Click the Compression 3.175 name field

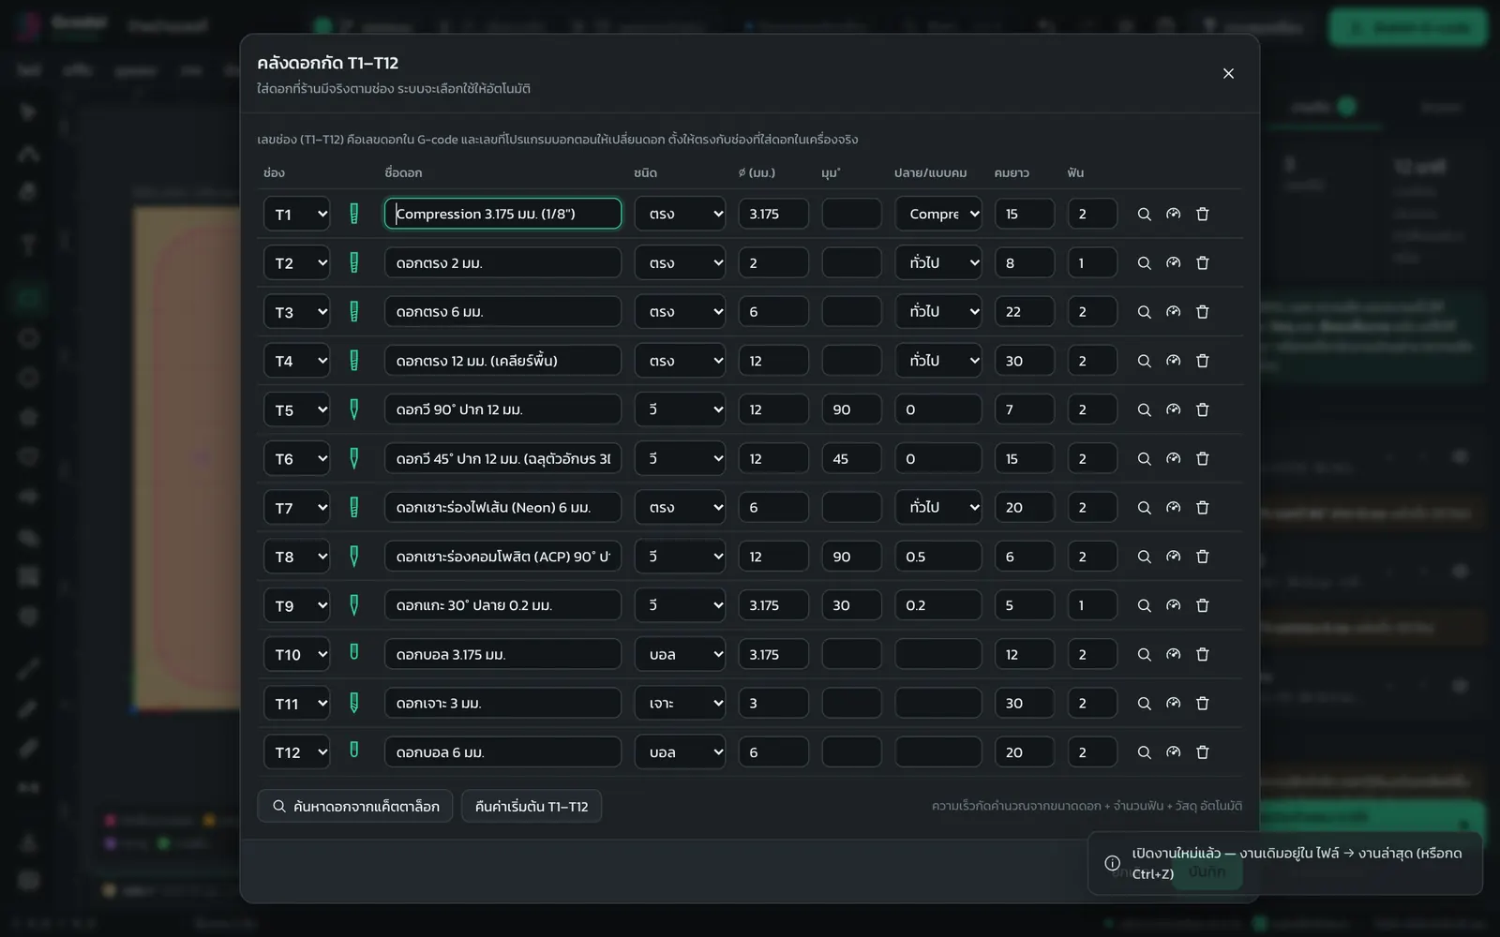click(x=502, y=214)
